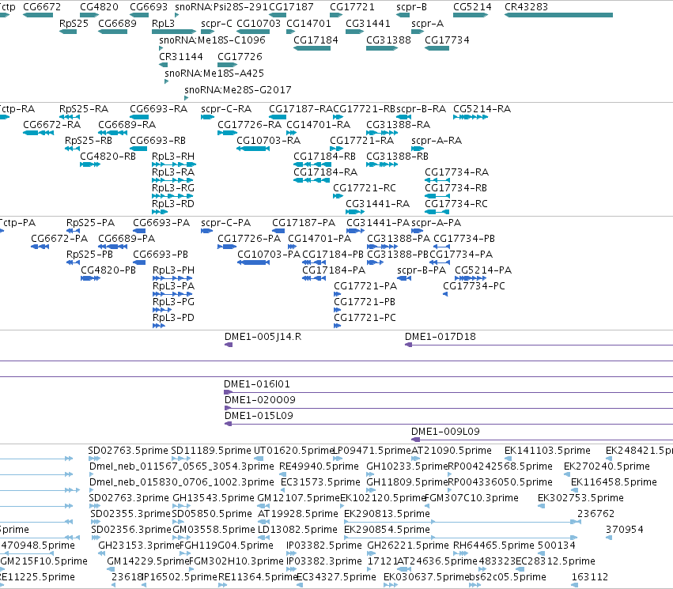Click the RpS25-PA protein label
Image resolution: width=673 pixels, height=589 pixels.
pos(90,223)
